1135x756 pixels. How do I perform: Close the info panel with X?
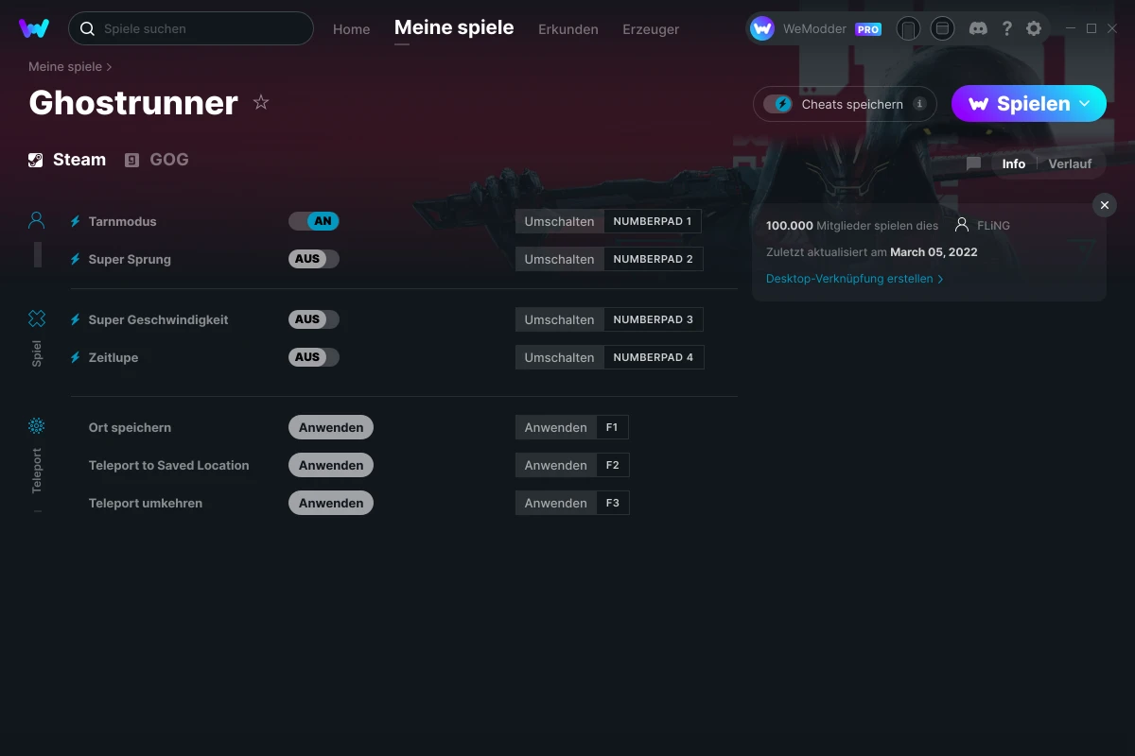[1104, 205]
